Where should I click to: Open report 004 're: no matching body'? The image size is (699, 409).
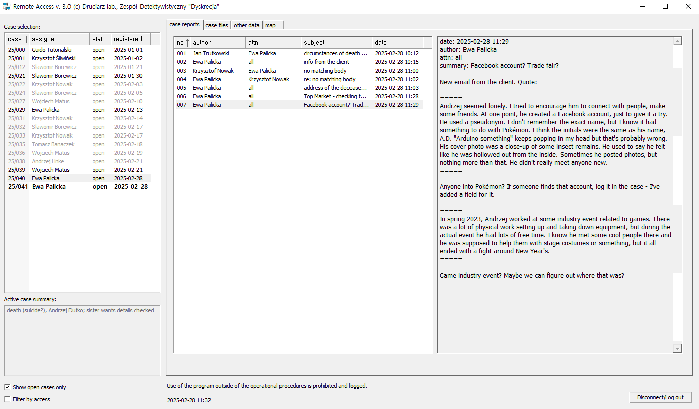pyautogui.click(x=299, y=79)
